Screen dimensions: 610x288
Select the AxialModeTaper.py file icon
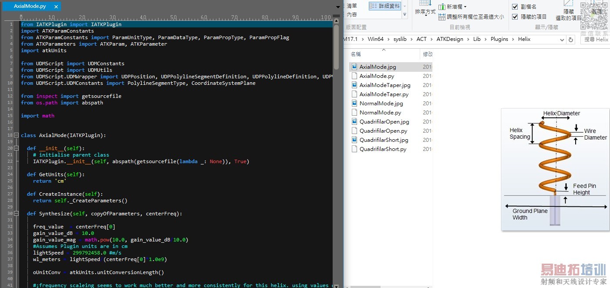coord(354,94)
